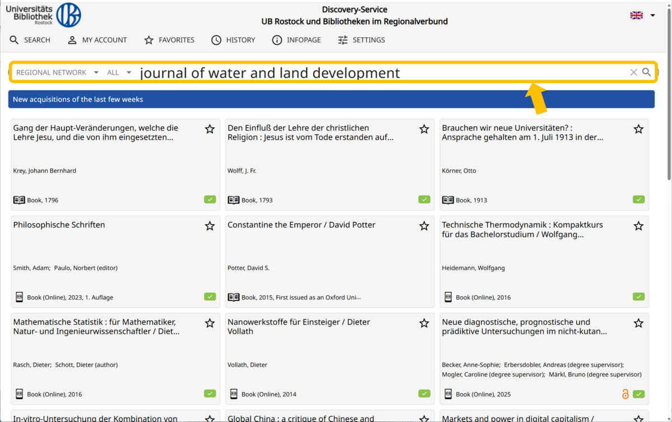Clear the search field with X icon

633,72
